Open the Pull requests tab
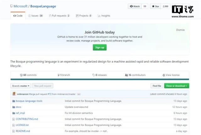The width and height of the screenshot is (201, 135). coord(59,16)
